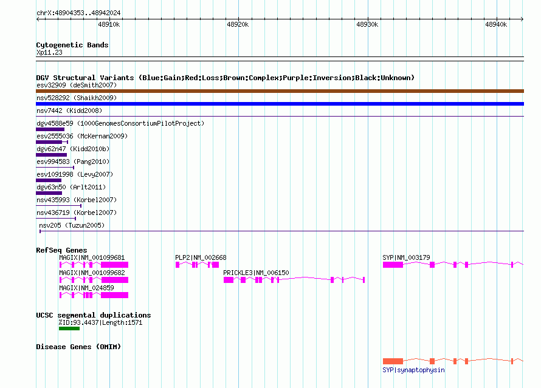The width and height of the screenshot is (541, 388).
Task: Select dgv63n50 (Arlt2011) variant label
Action: (71, 187)
